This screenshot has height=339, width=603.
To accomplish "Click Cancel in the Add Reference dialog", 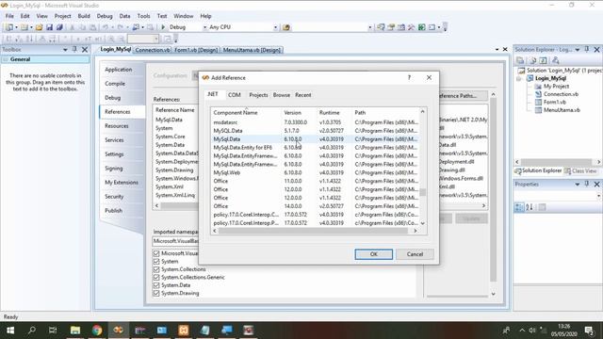I will coord(415,254).
